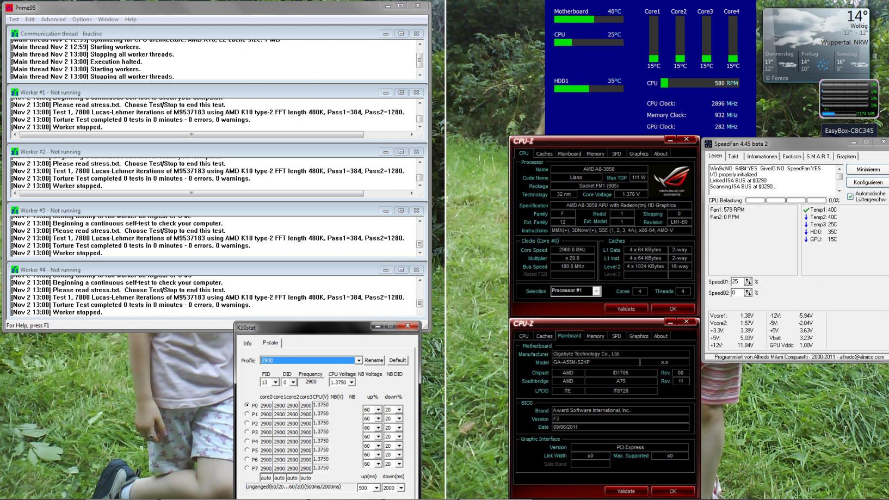Click the Communication thread window icon
This screenshot has height=500, width=889.
[15, 34]
